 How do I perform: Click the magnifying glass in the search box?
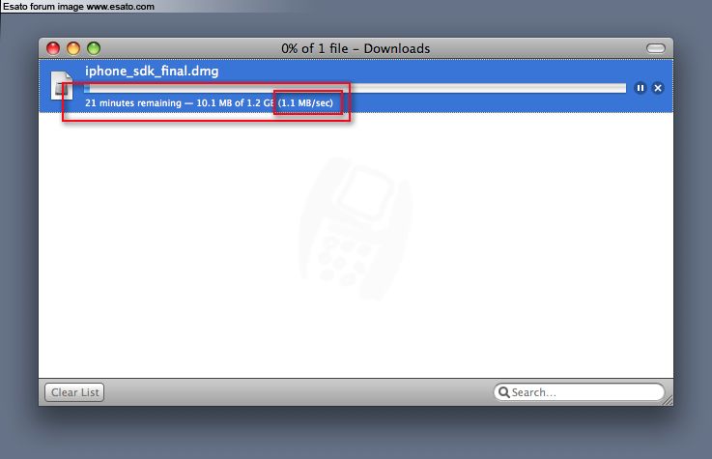pos(503,391)
